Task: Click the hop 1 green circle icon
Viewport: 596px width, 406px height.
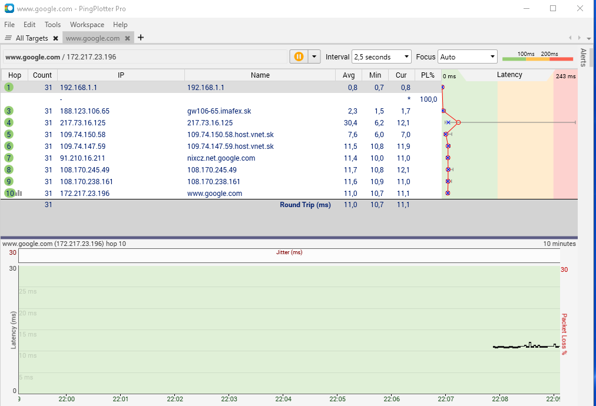Action: [x=9, y=87]
